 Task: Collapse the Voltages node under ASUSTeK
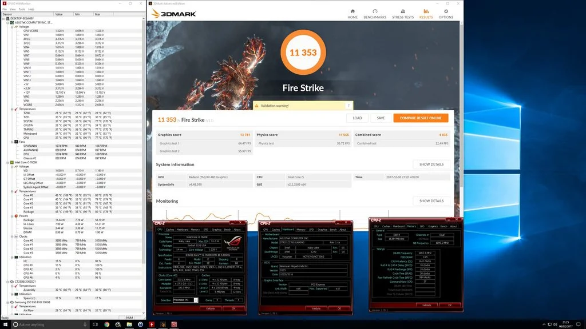tap(12, 27)
